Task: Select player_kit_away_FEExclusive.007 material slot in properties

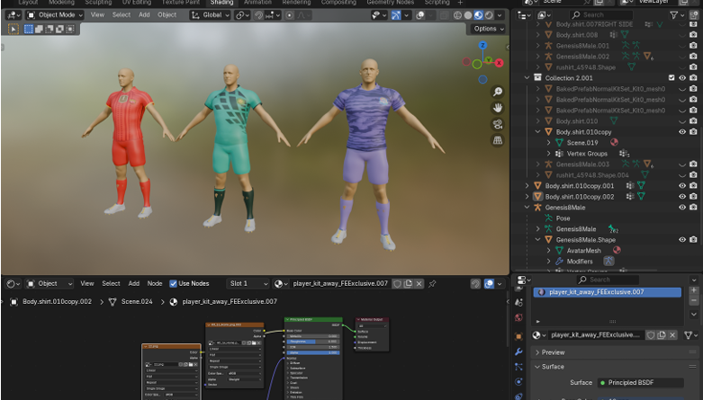Action: click(607, 292)
